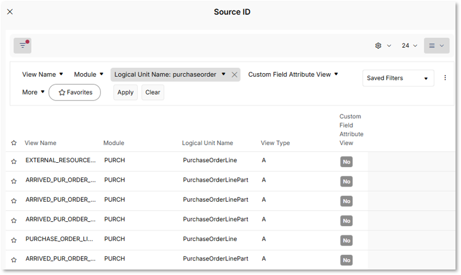Click the favorites star column header

pos(14,143)
